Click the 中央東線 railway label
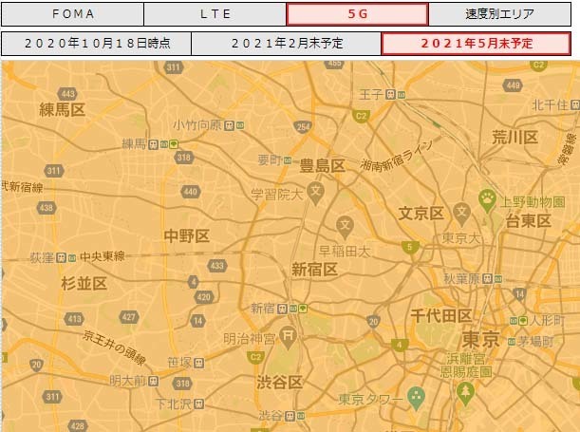Viewport: 580px width, 432px height. pyautogui.click(x=103, y=256)
